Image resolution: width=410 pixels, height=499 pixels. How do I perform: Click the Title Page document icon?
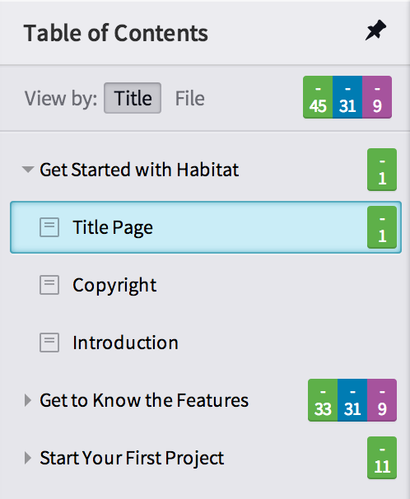tap(49, 227)
